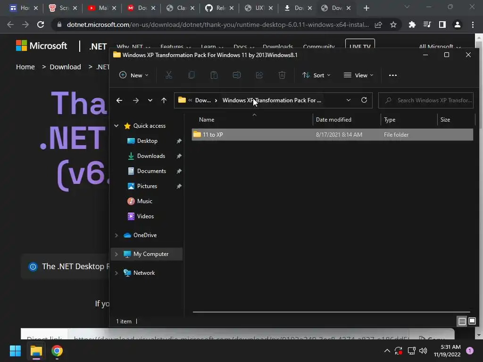Screen dimensions: 483x362
Task: Switch to details view layout icon
Action: [x=462, y=321]
